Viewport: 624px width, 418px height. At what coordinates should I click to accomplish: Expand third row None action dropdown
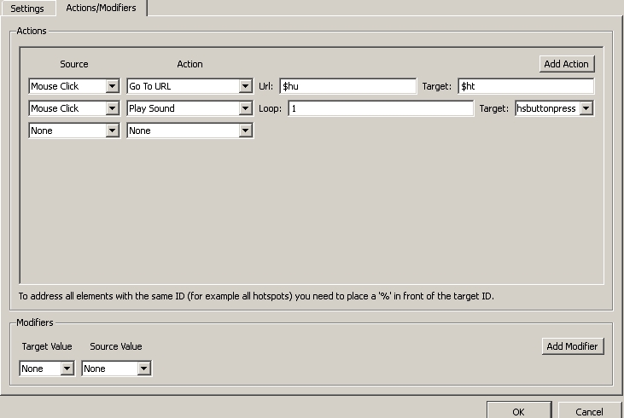[190, 131]
